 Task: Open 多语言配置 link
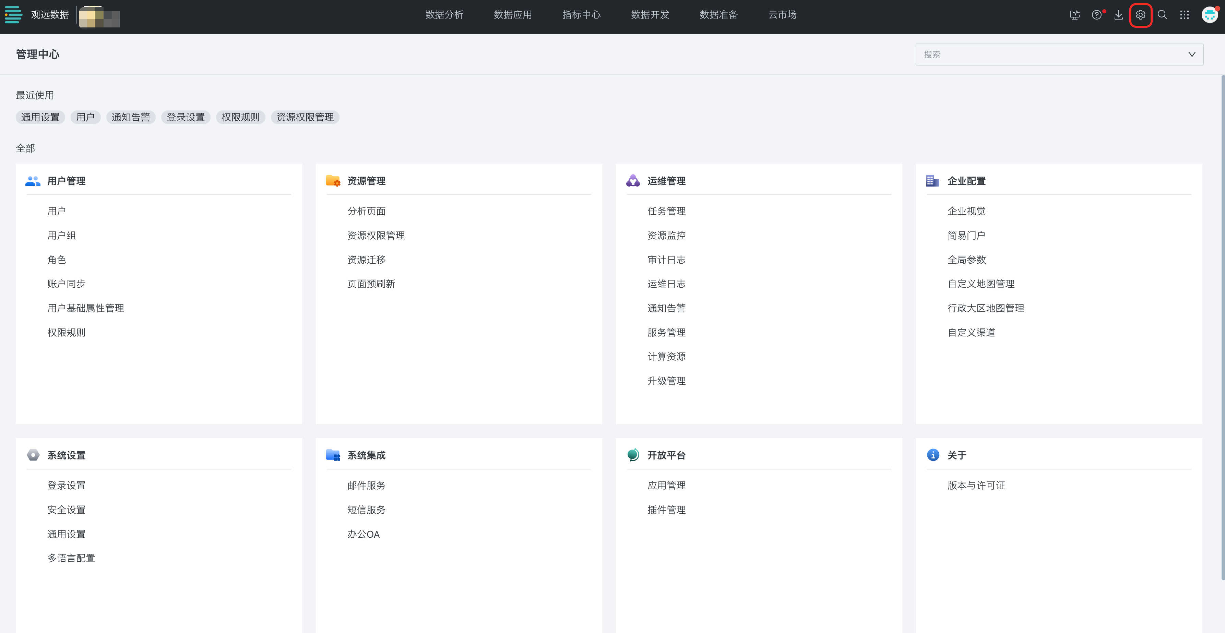tap(71, 558)
